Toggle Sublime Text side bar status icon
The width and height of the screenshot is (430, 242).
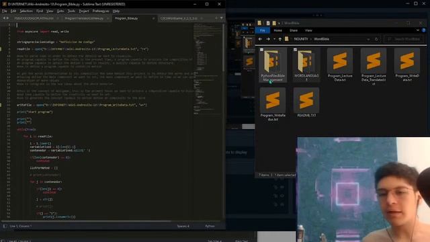coord(5,226)
